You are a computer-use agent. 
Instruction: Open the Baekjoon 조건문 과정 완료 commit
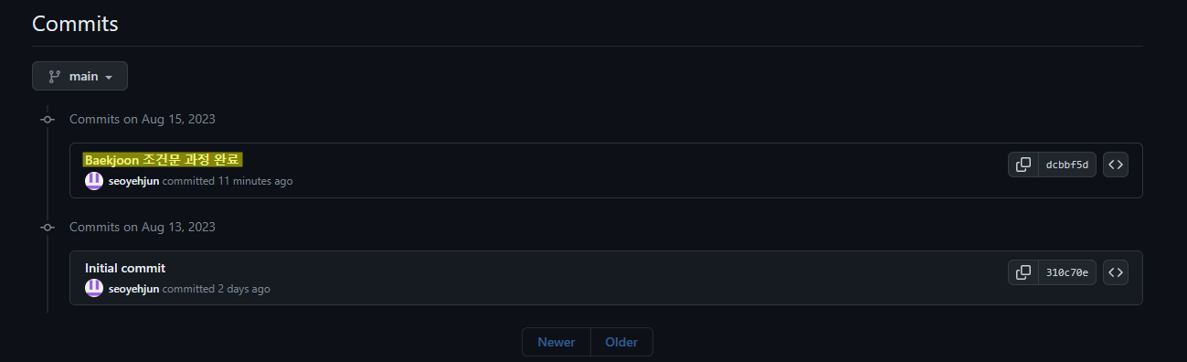point(162,160)
